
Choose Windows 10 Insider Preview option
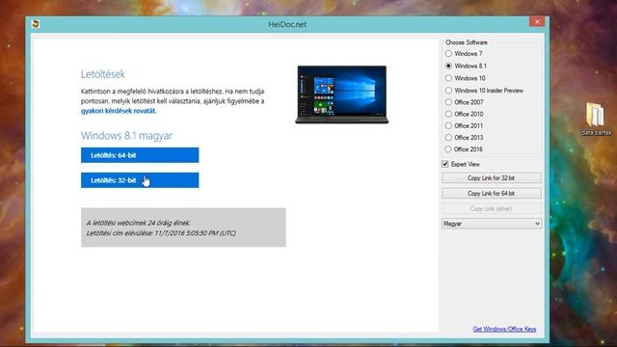point(448,90)
